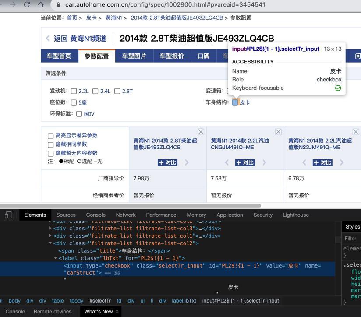
Task: Click the 皮卡 breadcrumb link
Action: (91, 18)
